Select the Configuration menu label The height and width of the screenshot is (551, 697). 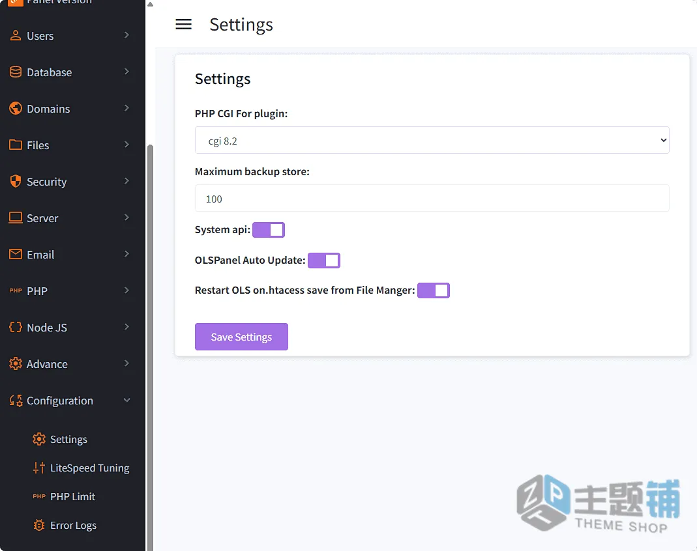coord(60,401)
